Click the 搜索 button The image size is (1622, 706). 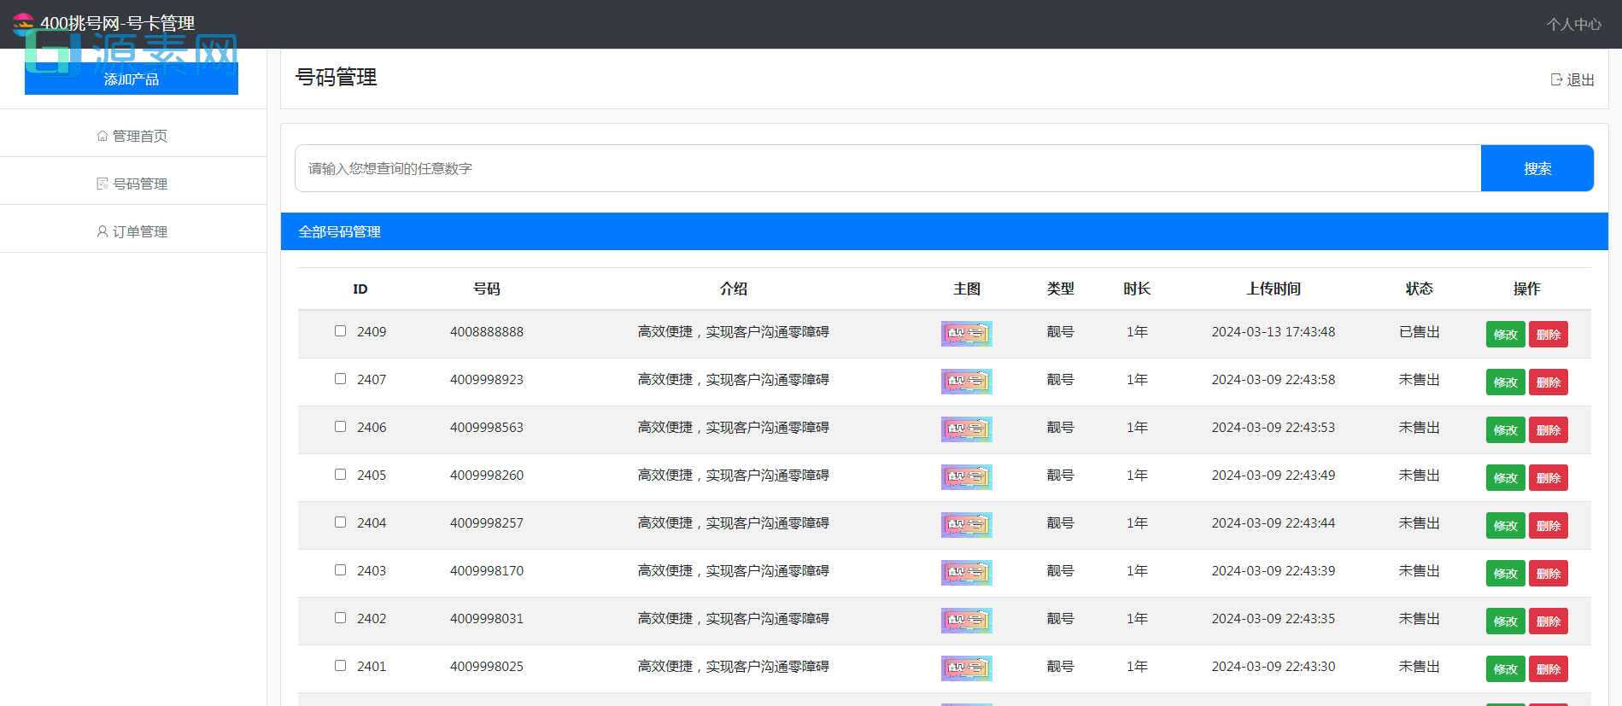(1537, 168)
